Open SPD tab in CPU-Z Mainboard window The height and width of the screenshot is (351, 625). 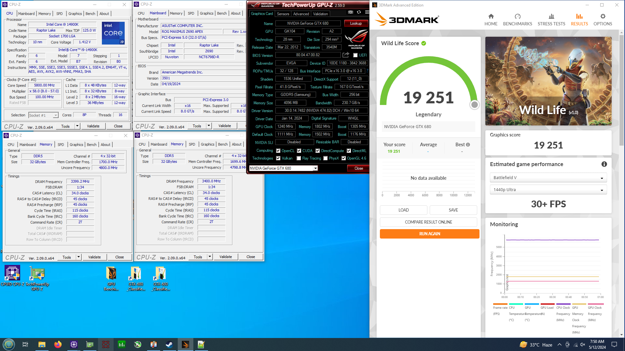[x=191, y=13]
